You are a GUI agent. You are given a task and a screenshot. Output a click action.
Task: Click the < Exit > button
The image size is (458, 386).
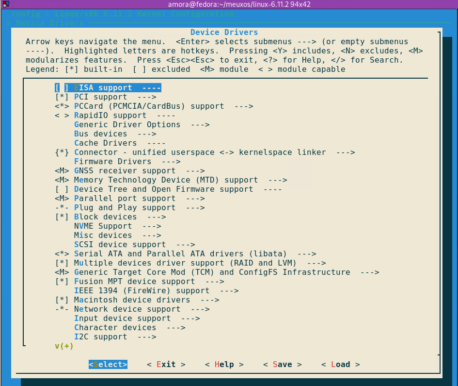coord(166,364)
